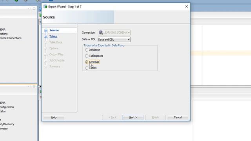Viewport: 251px width, 141px height.
Task: Select the Database radio button
Action: tap(87, 50)
